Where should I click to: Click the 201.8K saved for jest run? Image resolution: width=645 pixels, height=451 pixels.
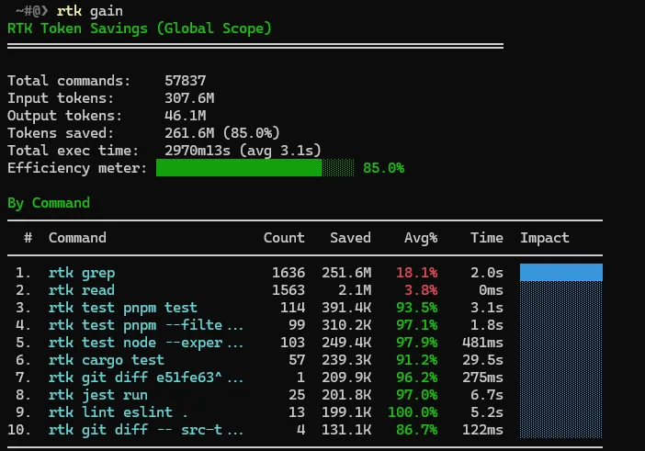346,395
